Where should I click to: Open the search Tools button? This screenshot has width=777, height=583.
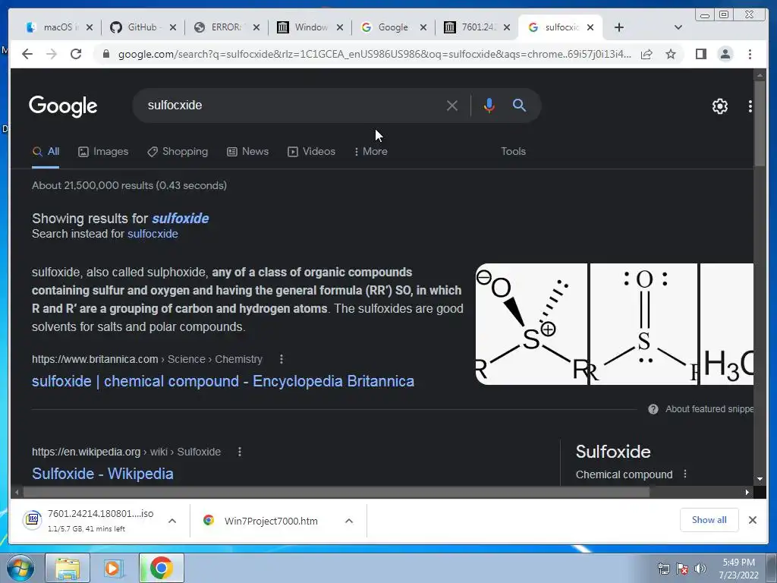click(513, 151)
